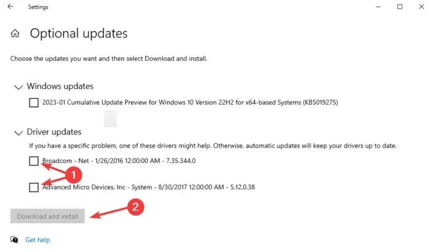The height and width of the screenshot is (252, 430).
Task: Minimize the Settings window
Action: point(378,7)
